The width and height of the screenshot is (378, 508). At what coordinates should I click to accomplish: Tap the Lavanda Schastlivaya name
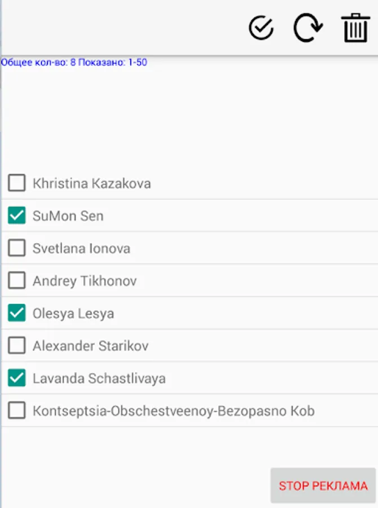pyautogui.click(x=99, y=378)
